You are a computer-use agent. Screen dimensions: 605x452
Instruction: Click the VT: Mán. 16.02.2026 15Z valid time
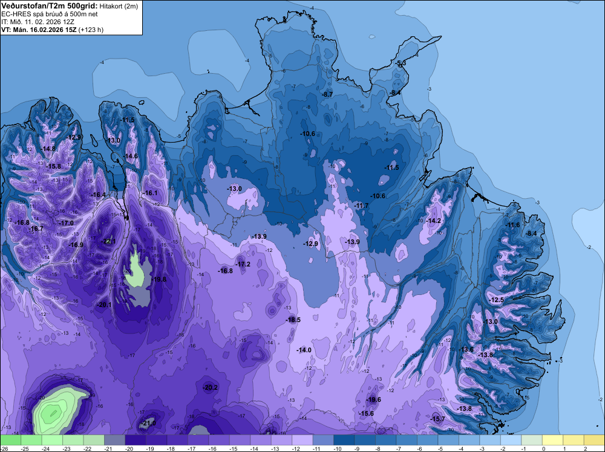click(x=39, y=30)
